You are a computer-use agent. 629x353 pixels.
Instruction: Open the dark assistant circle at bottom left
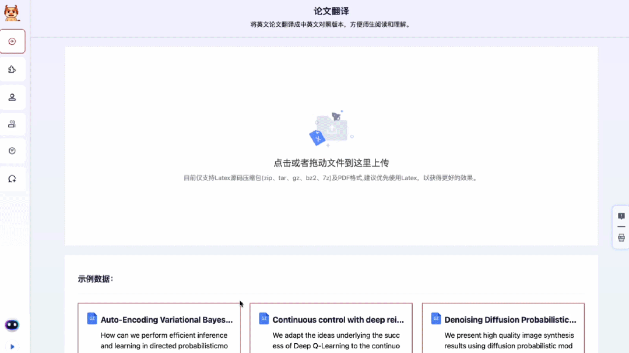12,325
